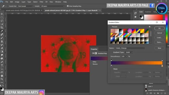
Task: Select the Zoom tool
Action: tap(2, 79)
